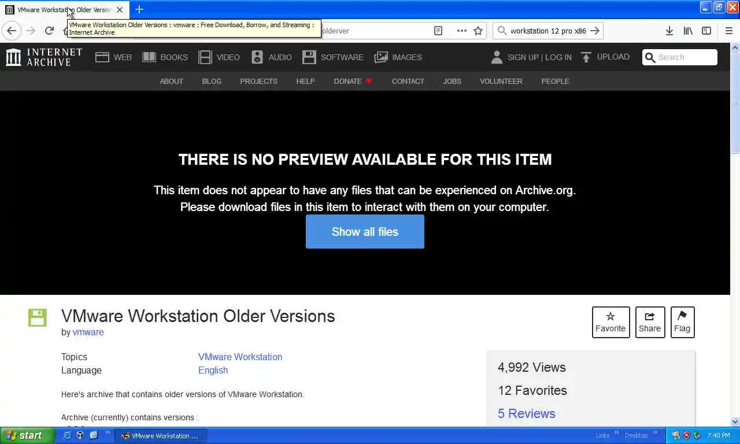Click the VMware Workstation topic link
Screen dimensions: 740x444
click(x=240, y=357)
